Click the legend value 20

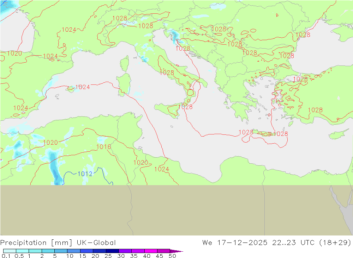(95, 256)
